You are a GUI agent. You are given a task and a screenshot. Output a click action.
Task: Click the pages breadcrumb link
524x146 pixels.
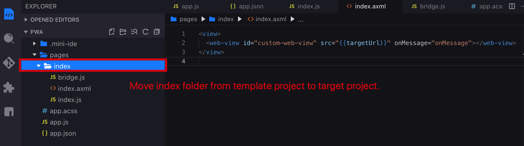click(x=188, y=19)
